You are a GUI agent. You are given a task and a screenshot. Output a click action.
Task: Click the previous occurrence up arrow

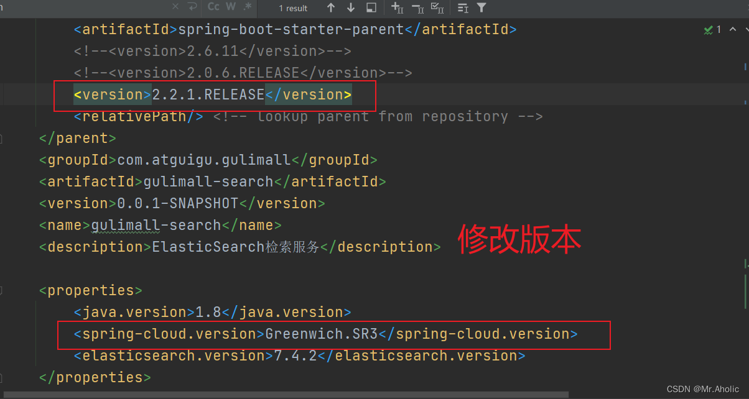click(x=331, y=8)
